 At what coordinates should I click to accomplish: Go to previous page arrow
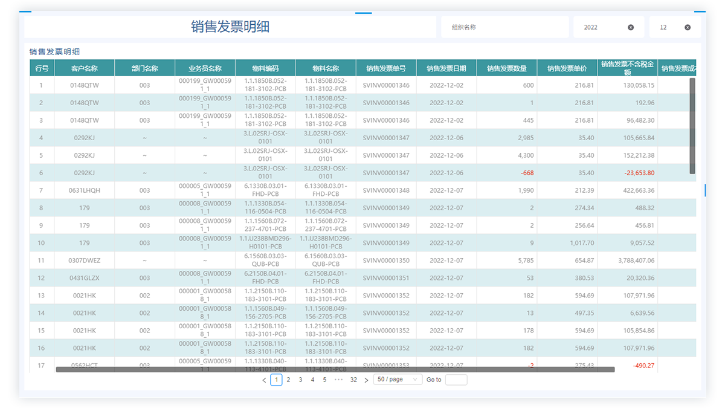264,380
